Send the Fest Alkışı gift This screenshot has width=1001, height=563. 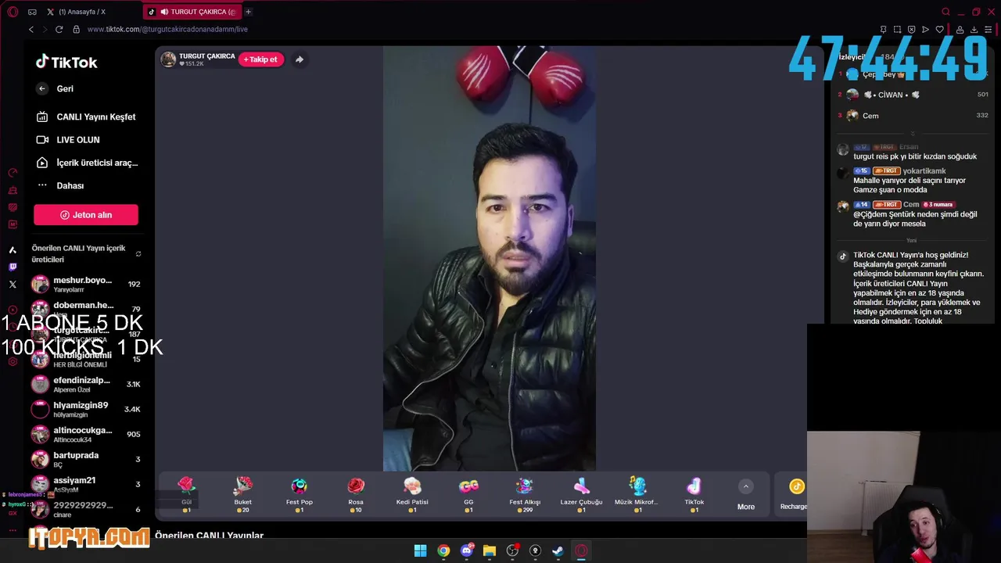point(525,494)
